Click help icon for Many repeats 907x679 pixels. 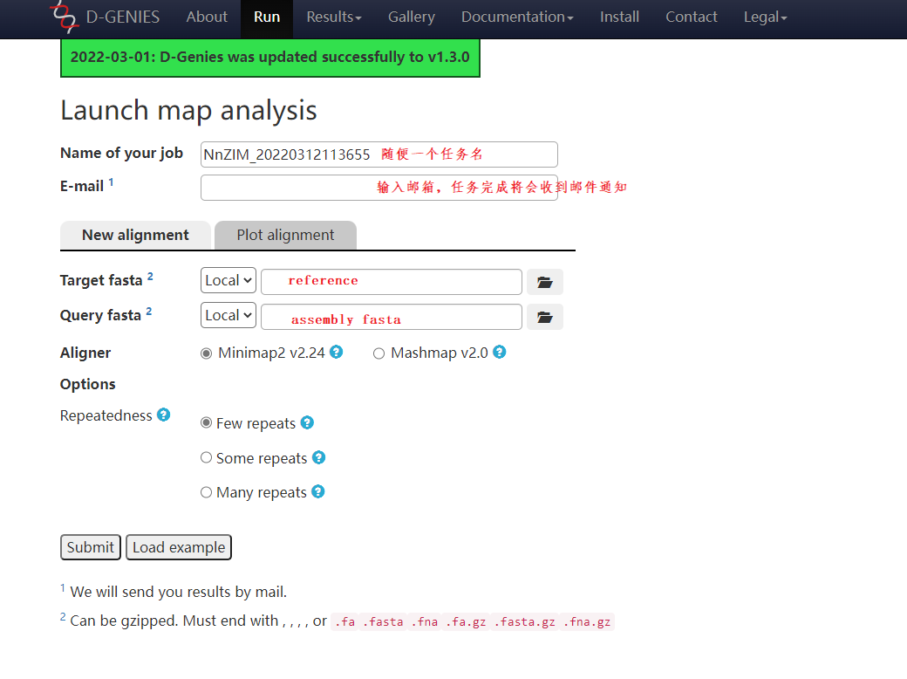[x=317, y=492]
